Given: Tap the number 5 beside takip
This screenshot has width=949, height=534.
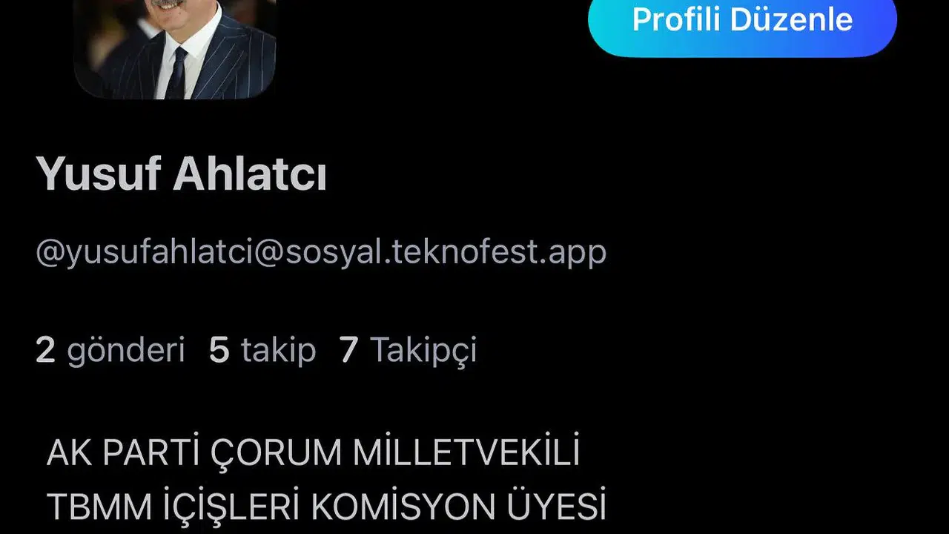Looking at the screenshot, I should pos(219,349).
